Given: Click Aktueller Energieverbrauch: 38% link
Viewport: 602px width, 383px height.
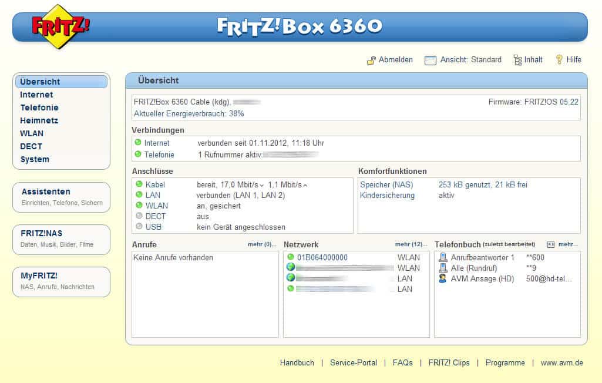Looking at the screenshot, I should (x=189, y=114).
